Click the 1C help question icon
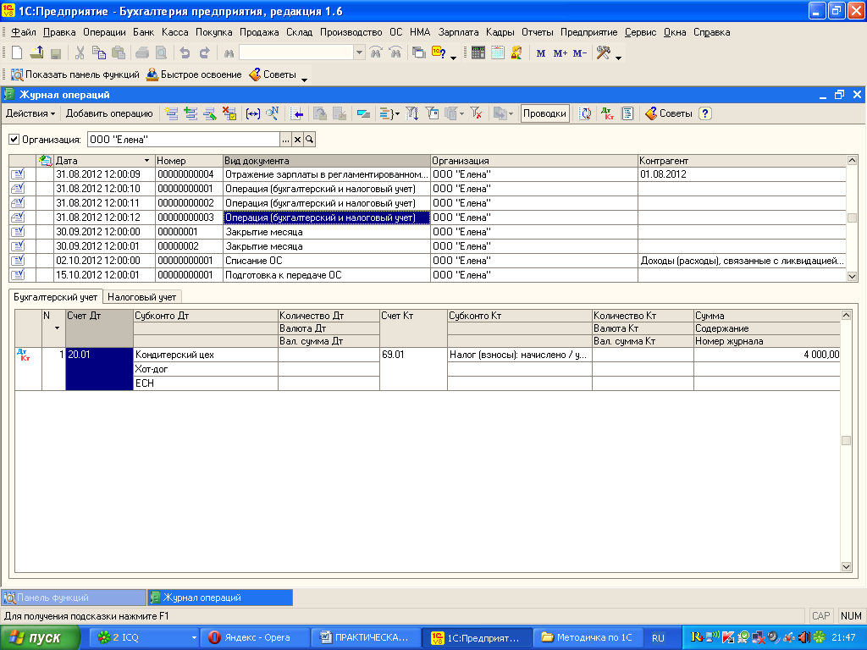The width and height of the screenshot is (867, 650). (439, 53)
